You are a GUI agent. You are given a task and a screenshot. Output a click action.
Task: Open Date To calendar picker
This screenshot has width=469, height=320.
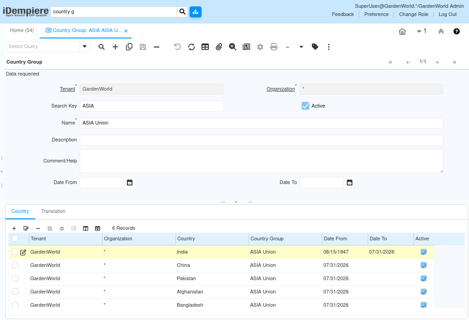click(x=349, y=183)
